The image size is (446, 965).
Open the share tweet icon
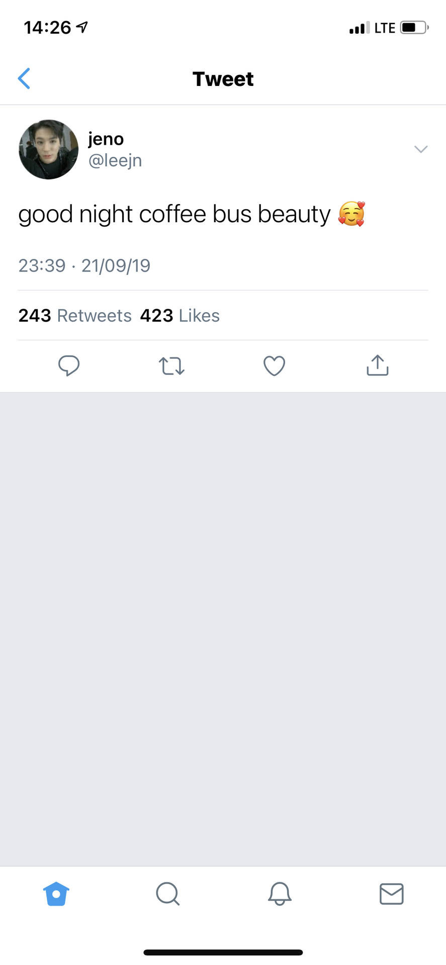pyautogui.click(x=378, y=365)
